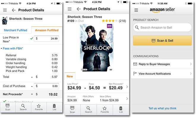Open the Tell us what you think link
Image resolution: width=196 pixels, height=118 pixels.
point(162,108)
